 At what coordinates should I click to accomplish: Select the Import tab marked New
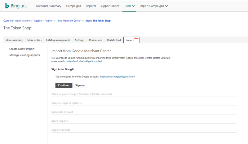131,40
